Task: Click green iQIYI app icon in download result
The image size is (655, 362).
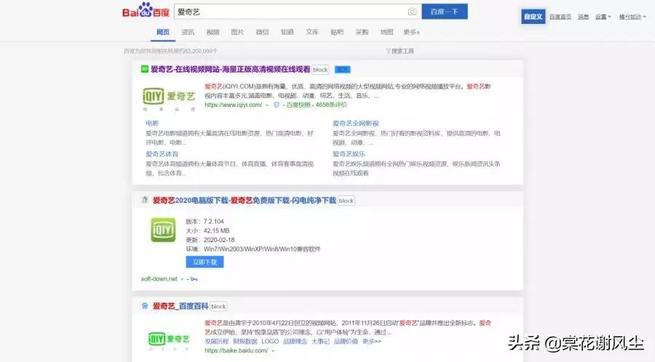Action: point(163,230)
